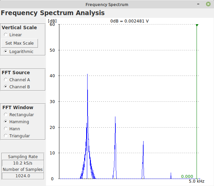
Task: Click the 60 dB axis tick label
Action: tap(52, 25)
